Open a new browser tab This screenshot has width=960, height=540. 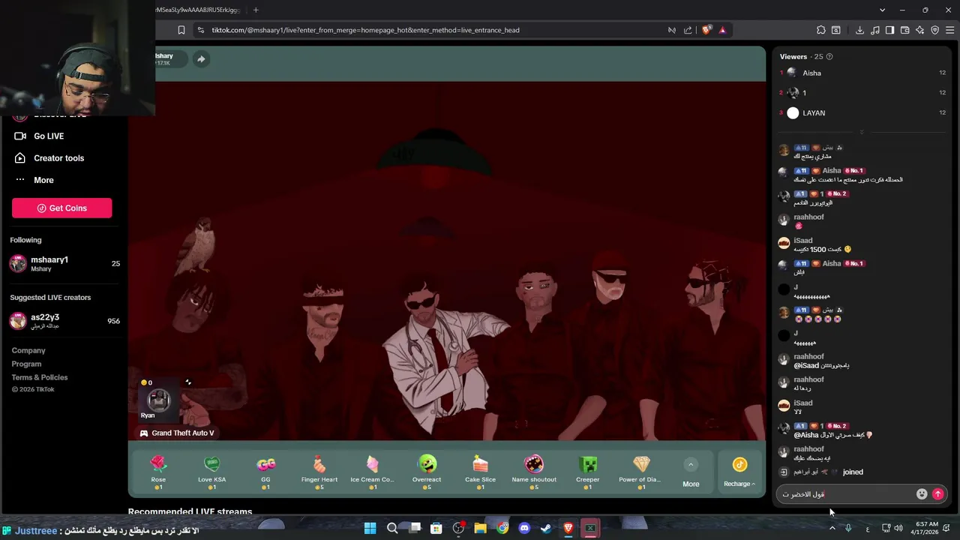click(x=256, y=10)
